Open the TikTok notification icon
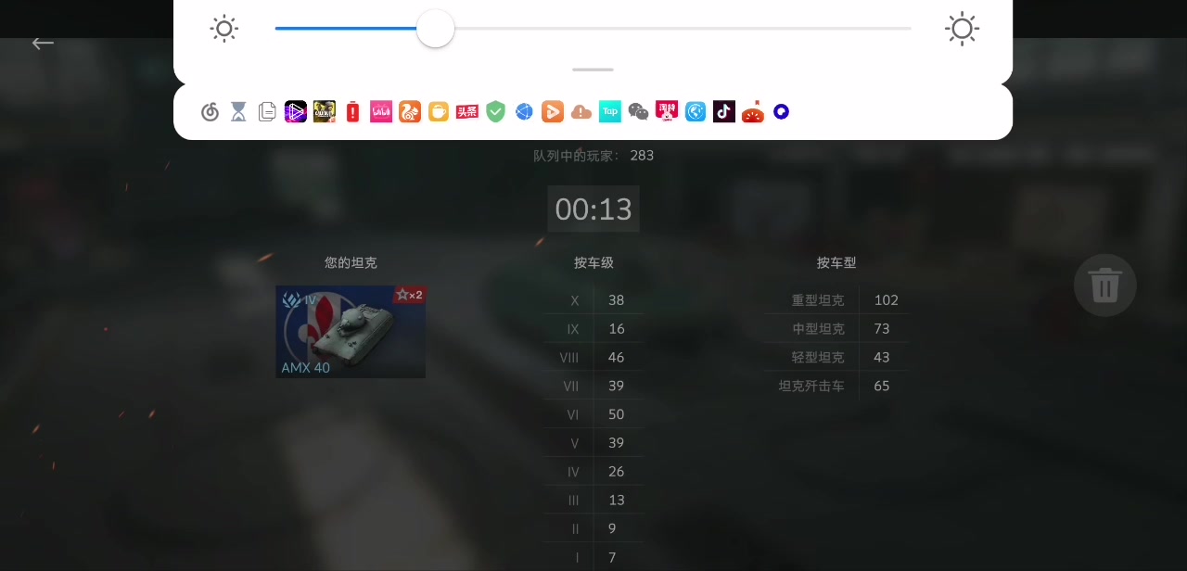The image size is (1187, 571). [724, 112]
